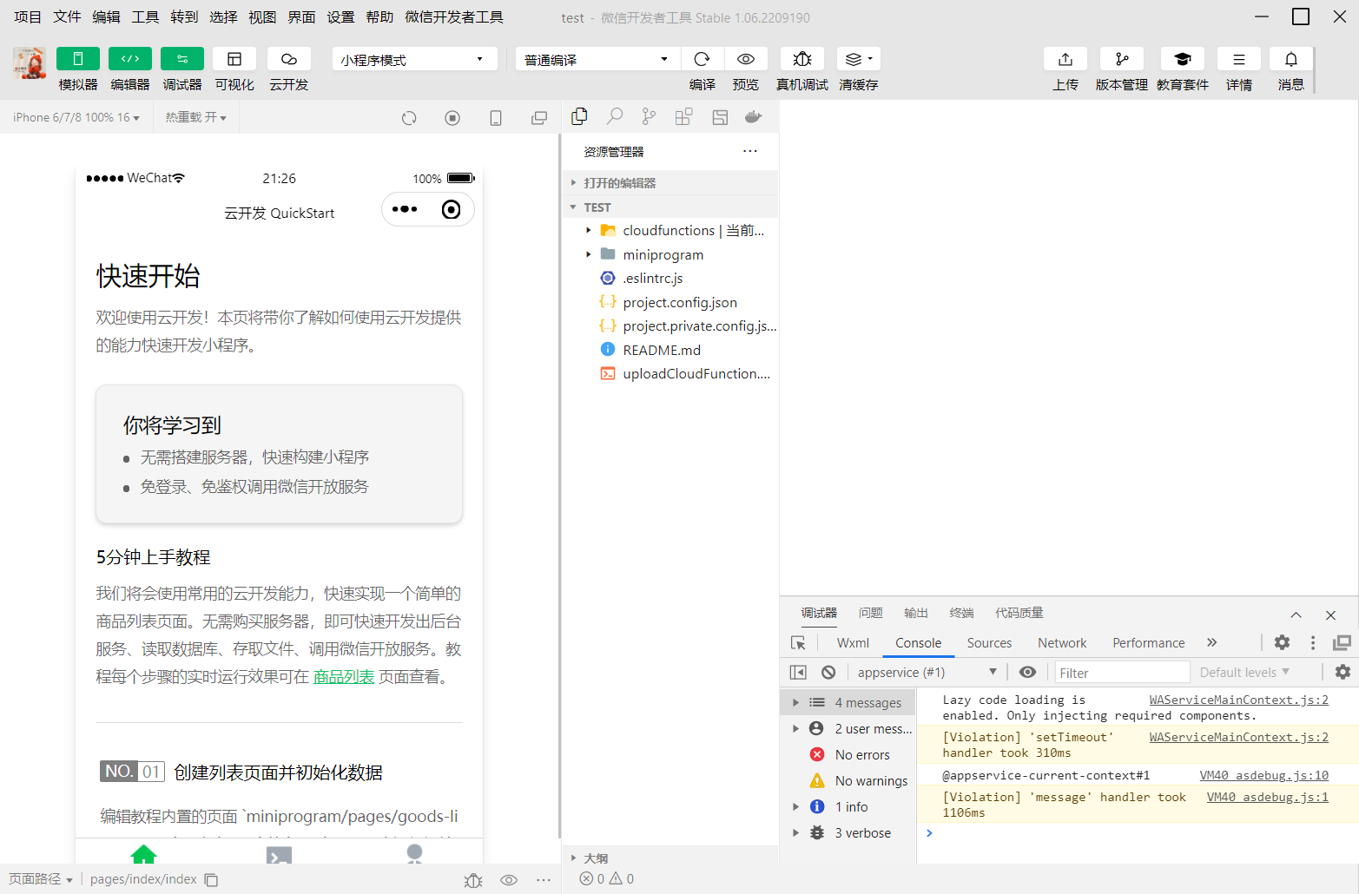Open the iPhone 6/7/8 device dropdown

[76, 117]
